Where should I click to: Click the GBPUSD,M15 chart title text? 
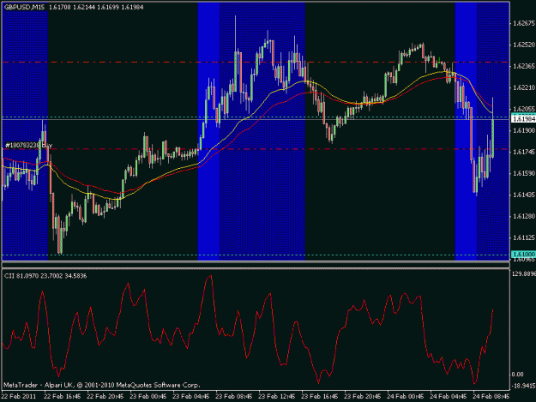coord(25,7)
